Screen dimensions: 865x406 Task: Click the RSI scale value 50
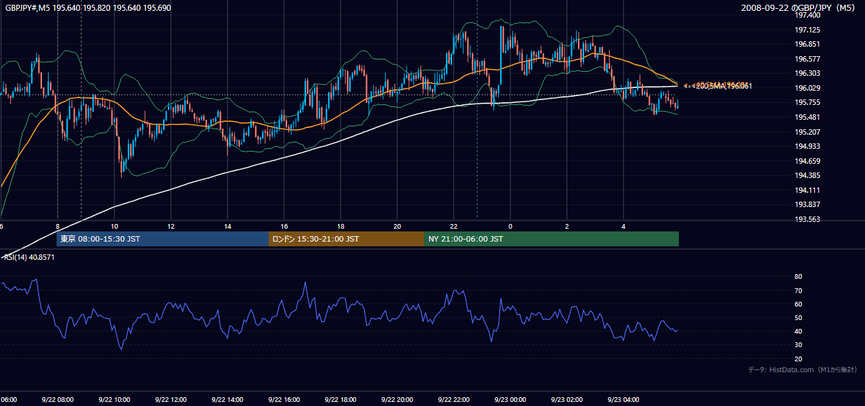798,317
